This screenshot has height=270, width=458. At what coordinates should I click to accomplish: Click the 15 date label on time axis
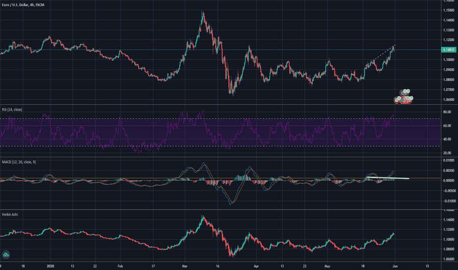427,266
